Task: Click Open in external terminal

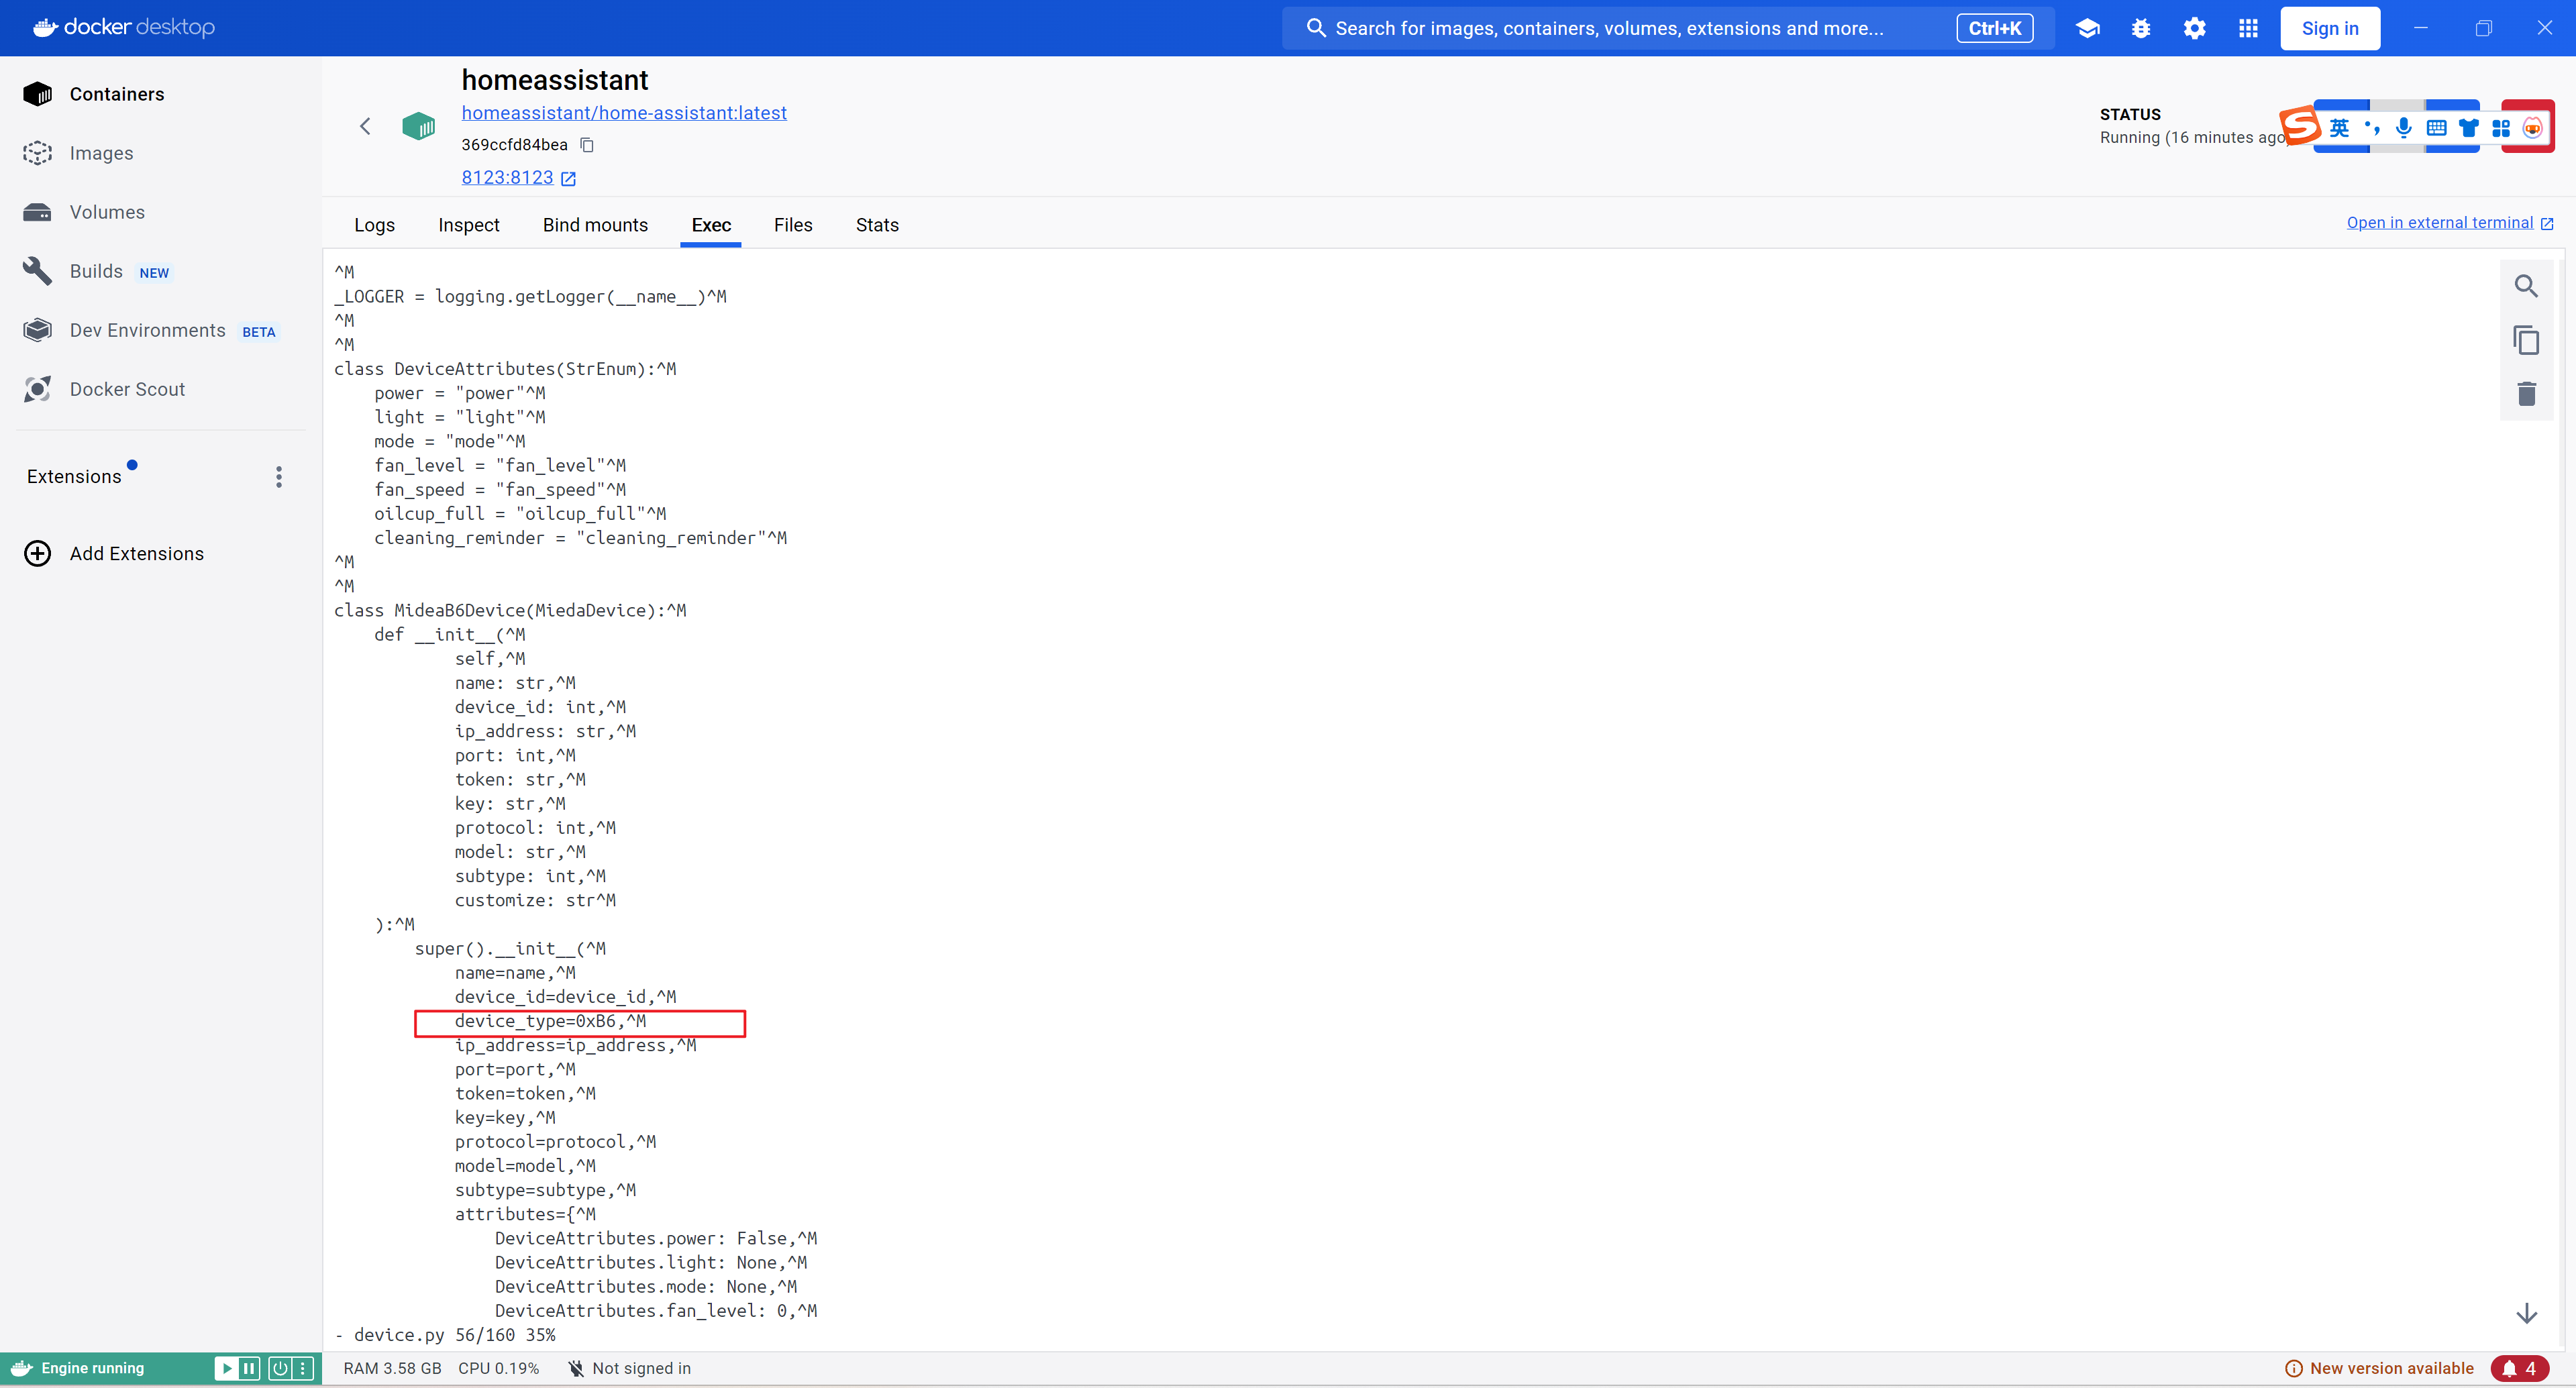Action: tap(2449, 222)
